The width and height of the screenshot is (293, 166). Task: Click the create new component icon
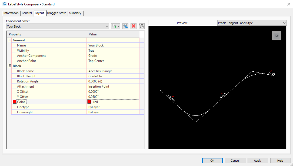tap(114, 26)
